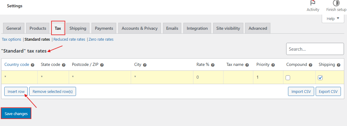
Task: Go to Zero rate rates
Action: coord(101,39)
